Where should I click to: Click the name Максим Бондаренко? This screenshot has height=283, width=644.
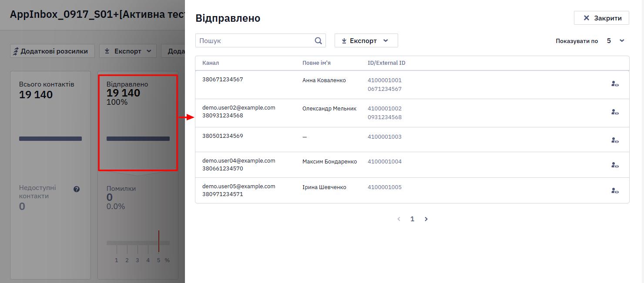pos(330,162)
